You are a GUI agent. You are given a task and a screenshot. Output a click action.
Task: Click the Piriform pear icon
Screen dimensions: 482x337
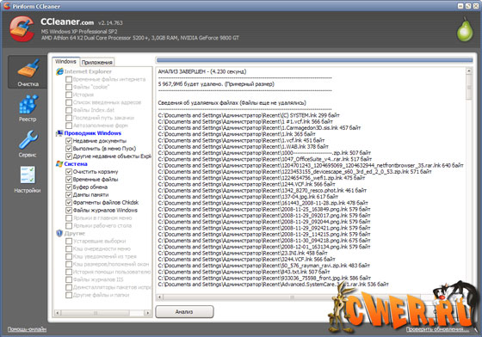465,29
